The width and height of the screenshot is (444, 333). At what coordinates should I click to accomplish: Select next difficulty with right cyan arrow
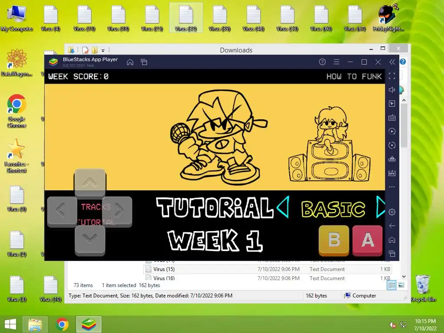(x=381, y=207)
